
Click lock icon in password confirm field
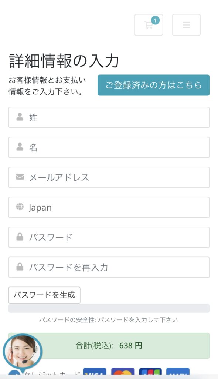point(20,266)
